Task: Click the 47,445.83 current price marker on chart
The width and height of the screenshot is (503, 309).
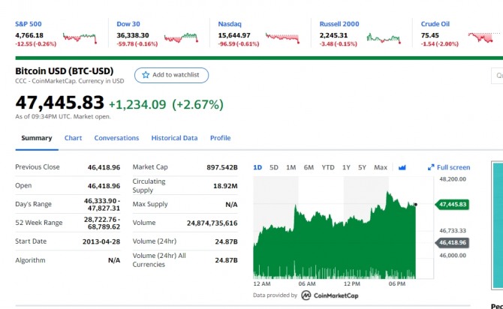Action: [x=453, y=204]
